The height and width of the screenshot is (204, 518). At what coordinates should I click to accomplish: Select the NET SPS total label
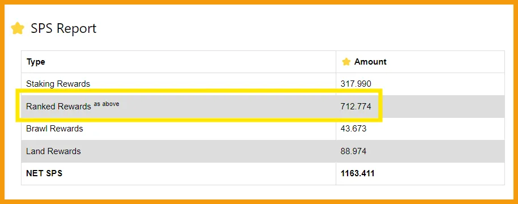[44, 173]
